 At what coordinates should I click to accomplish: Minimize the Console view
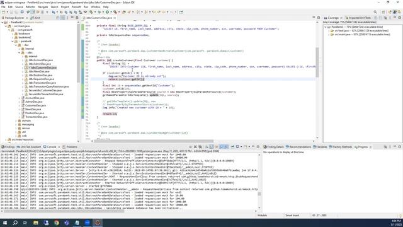[x=253, y=147]
